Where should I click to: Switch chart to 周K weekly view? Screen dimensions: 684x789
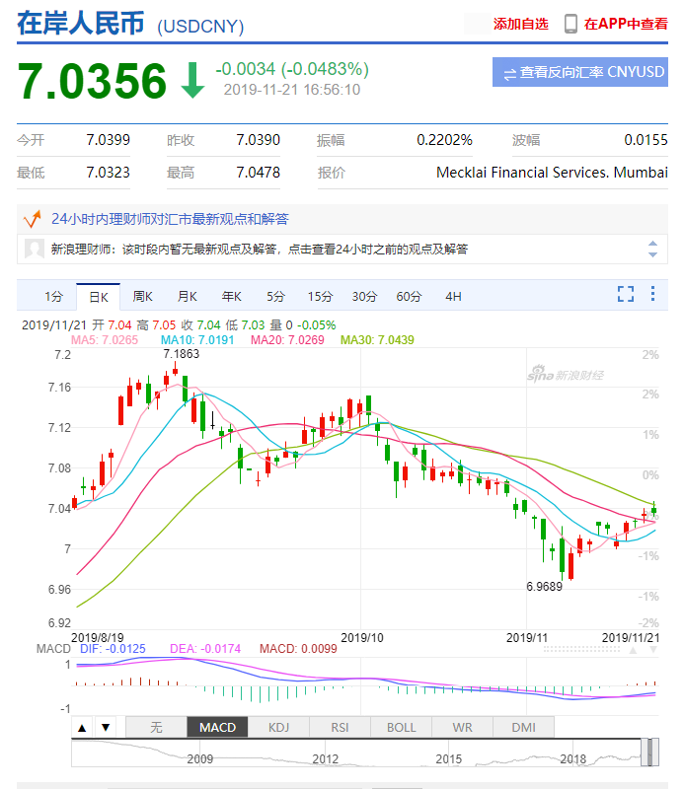point(143,296)
